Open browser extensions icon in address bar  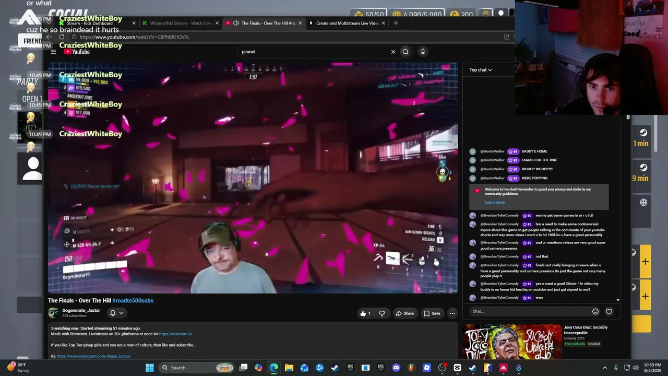[x=507, y=37]
